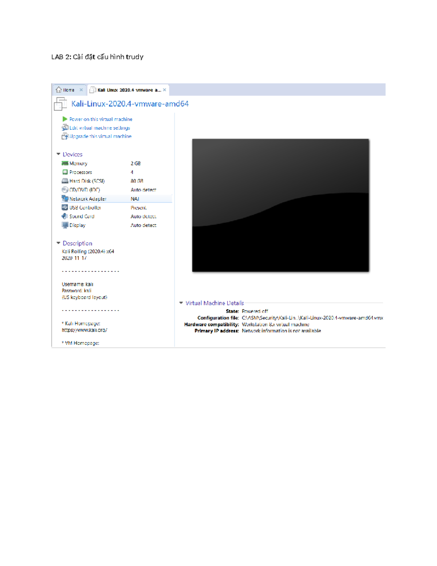Viewport: 437px width, 566px height.
Task: Switch to the Home tab
Action: point(69,90)
